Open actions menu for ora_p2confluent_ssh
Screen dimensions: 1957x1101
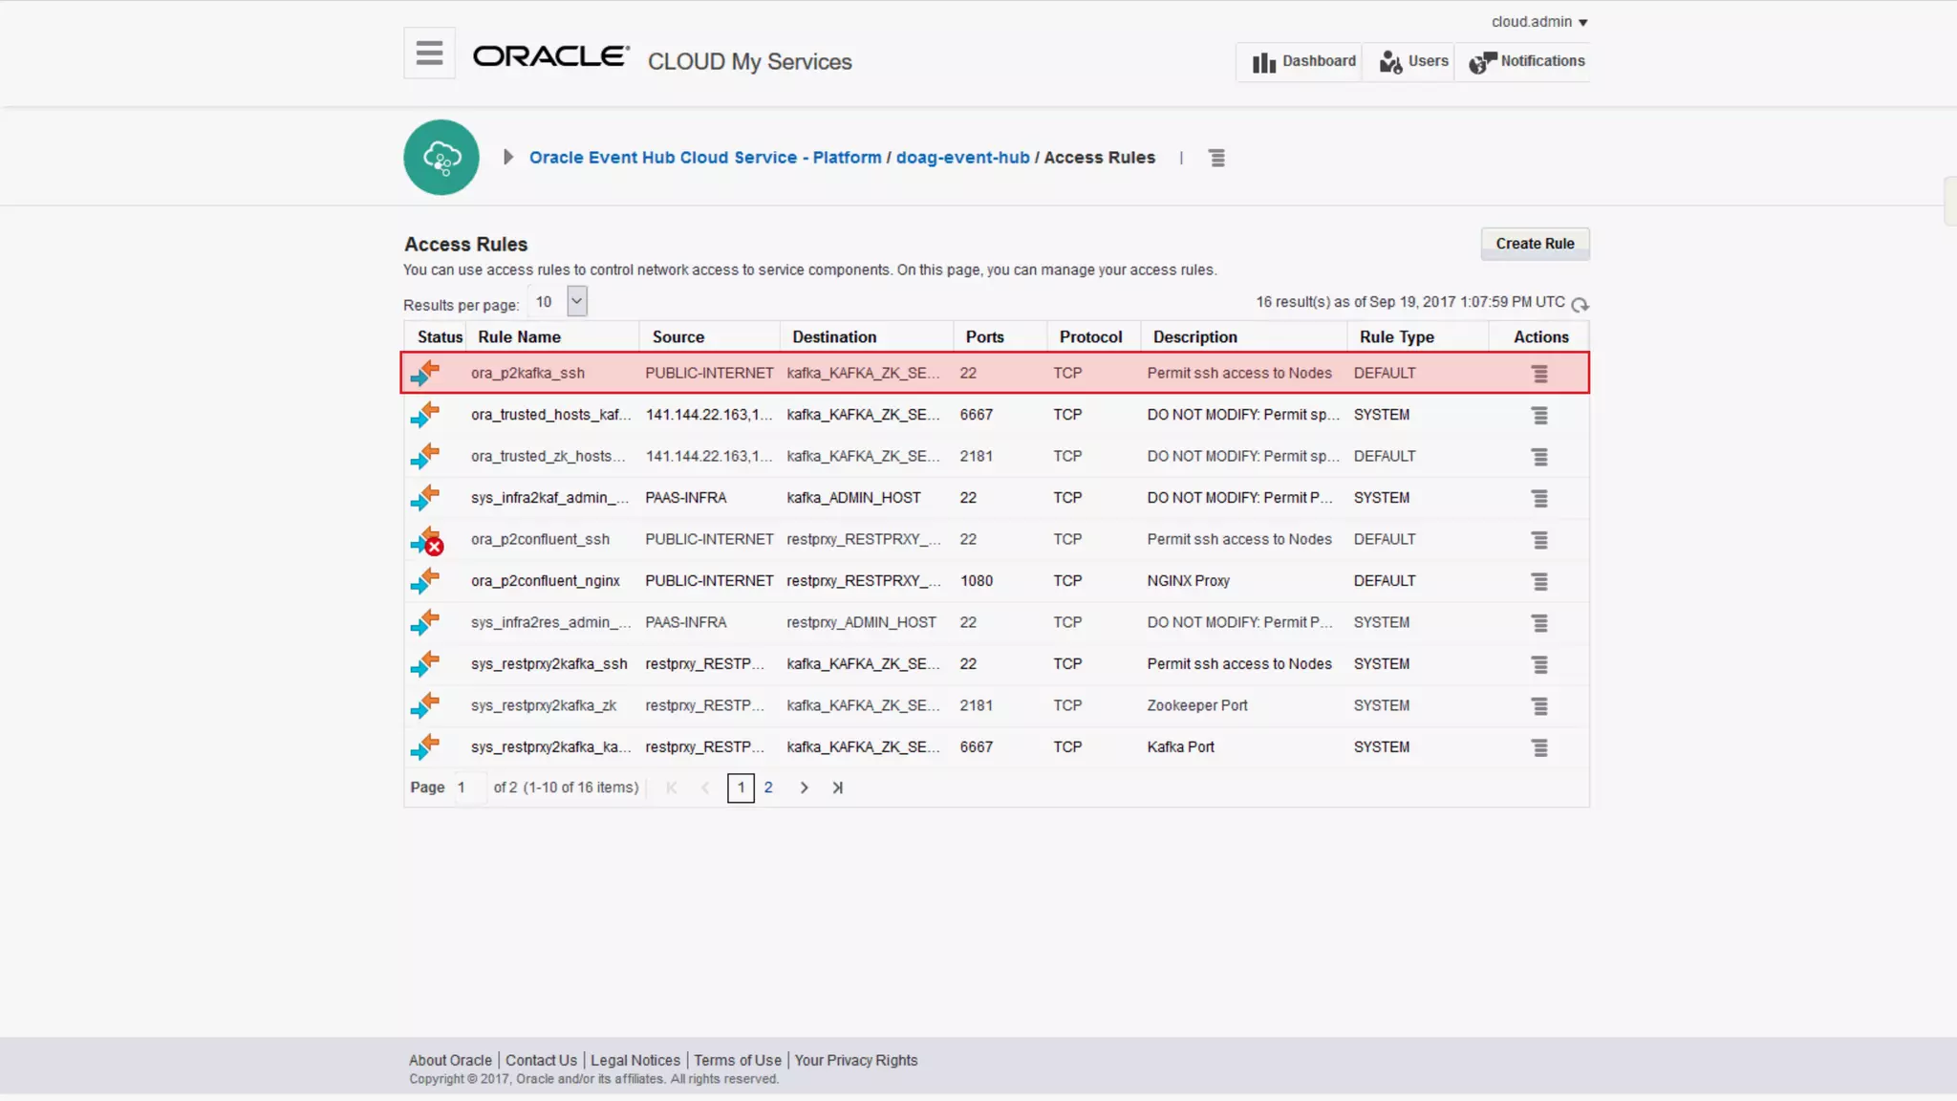[x=1539, y=540]
